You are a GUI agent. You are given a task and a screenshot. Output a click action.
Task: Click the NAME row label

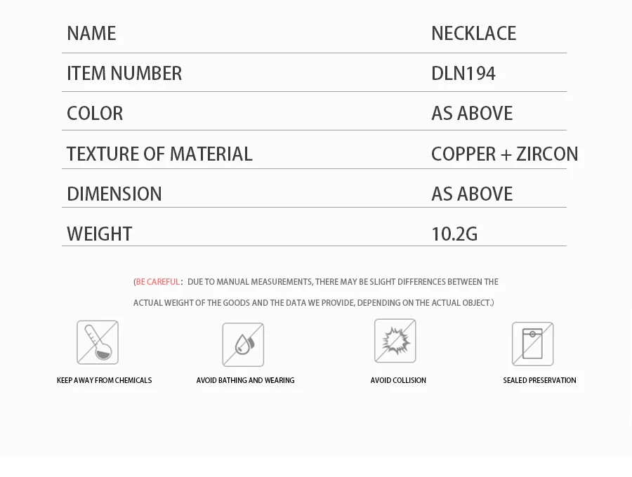point(91,34)
